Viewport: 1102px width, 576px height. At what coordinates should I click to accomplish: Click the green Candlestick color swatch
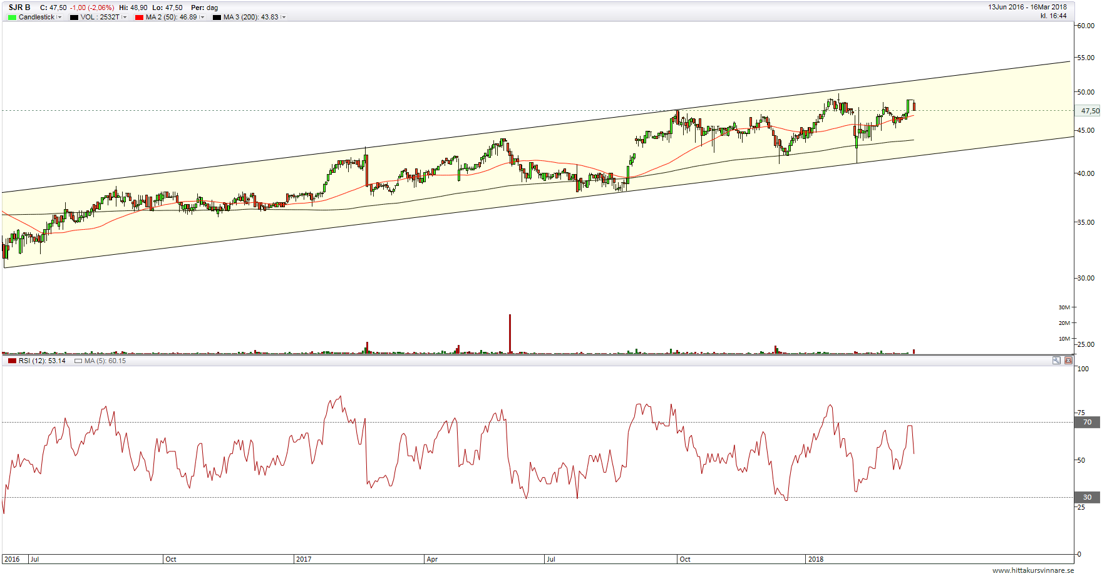click(x=12, y=18)
